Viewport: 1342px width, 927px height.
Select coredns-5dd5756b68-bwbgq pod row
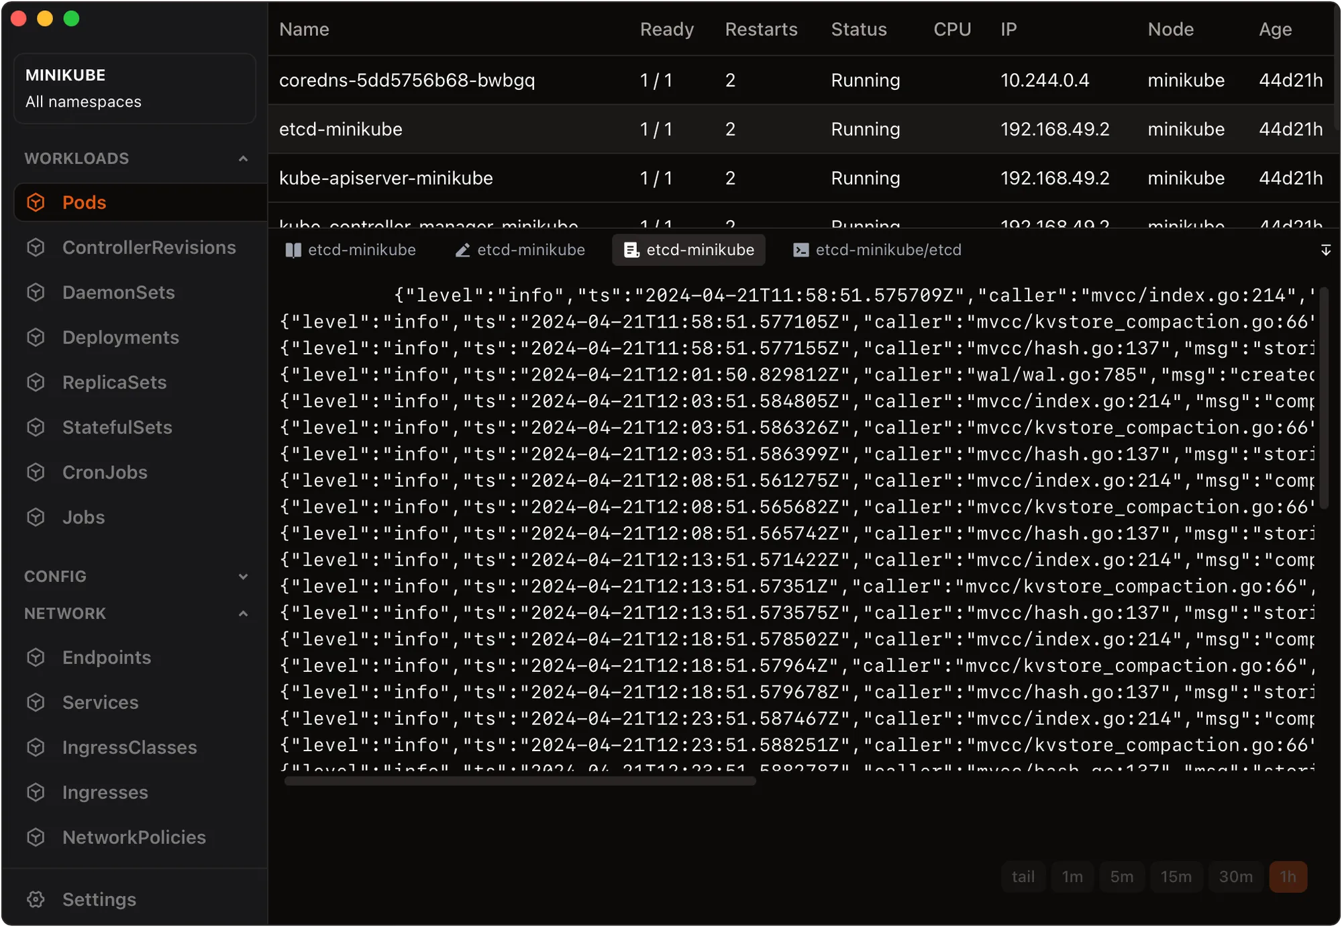(801, 80)
